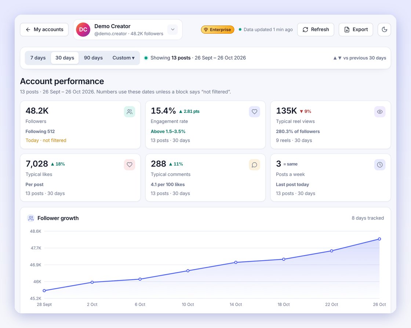Click the vs previous 30 days comparison

(x=360, y=58)
